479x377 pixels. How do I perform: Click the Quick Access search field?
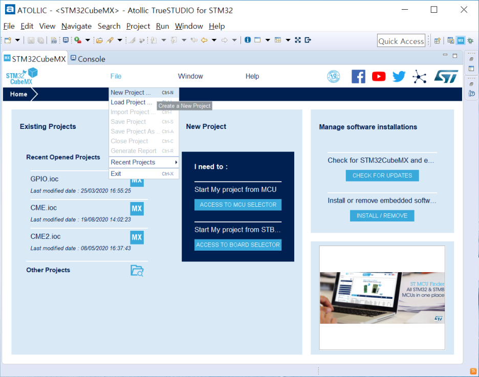pos(401,40)
